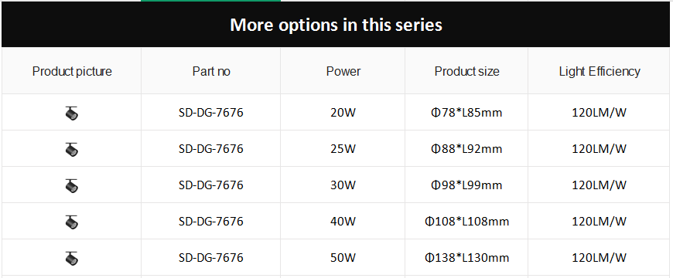Click the SD-DG-7676 part number beside 50W
The width and height of the screenshot is (673, 278).
pyautogui.click(x=211, y=257)
